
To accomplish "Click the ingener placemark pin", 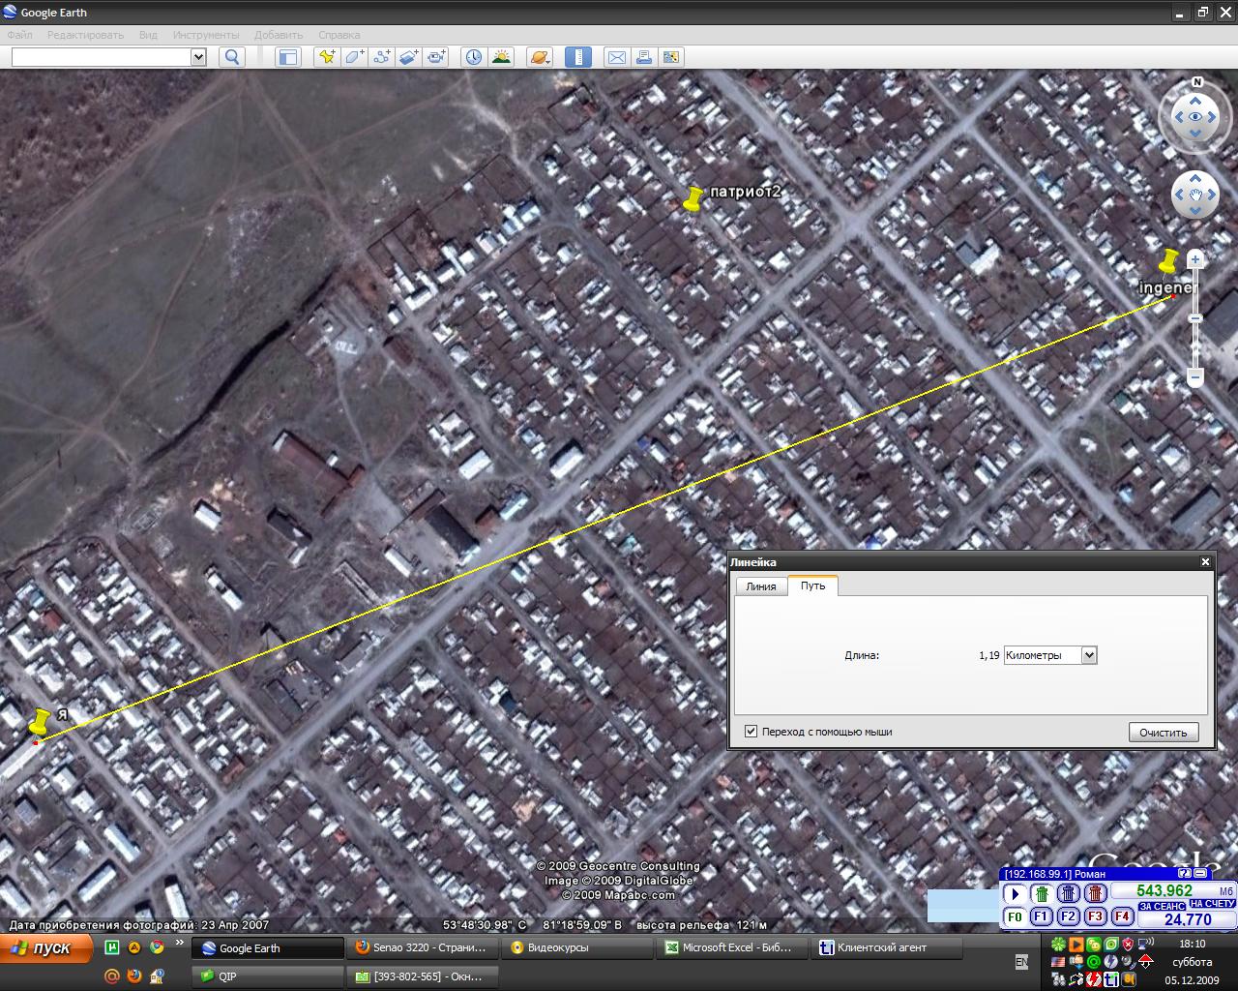I will click(1169, 263).
